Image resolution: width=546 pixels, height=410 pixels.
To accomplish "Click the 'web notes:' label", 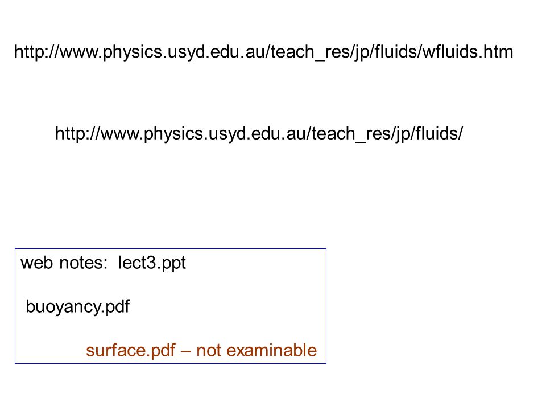I will 64,263.
